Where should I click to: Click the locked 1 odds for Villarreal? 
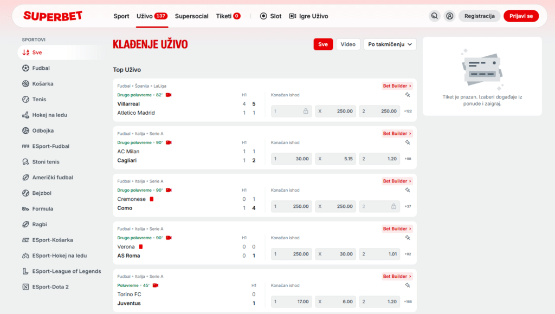click(292, 111)
